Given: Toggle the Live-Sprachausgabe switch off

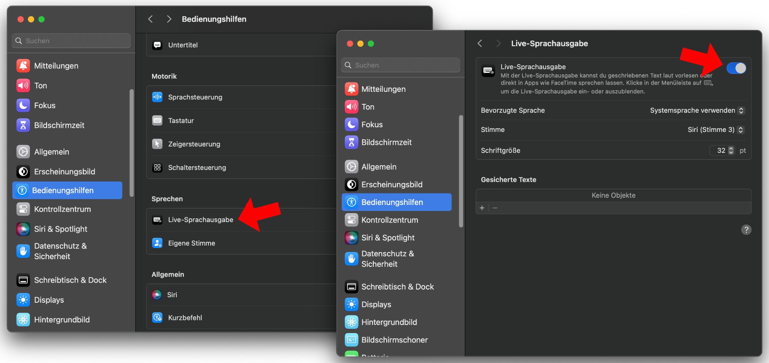Looking at the screenshot, I should click(736, 68).
